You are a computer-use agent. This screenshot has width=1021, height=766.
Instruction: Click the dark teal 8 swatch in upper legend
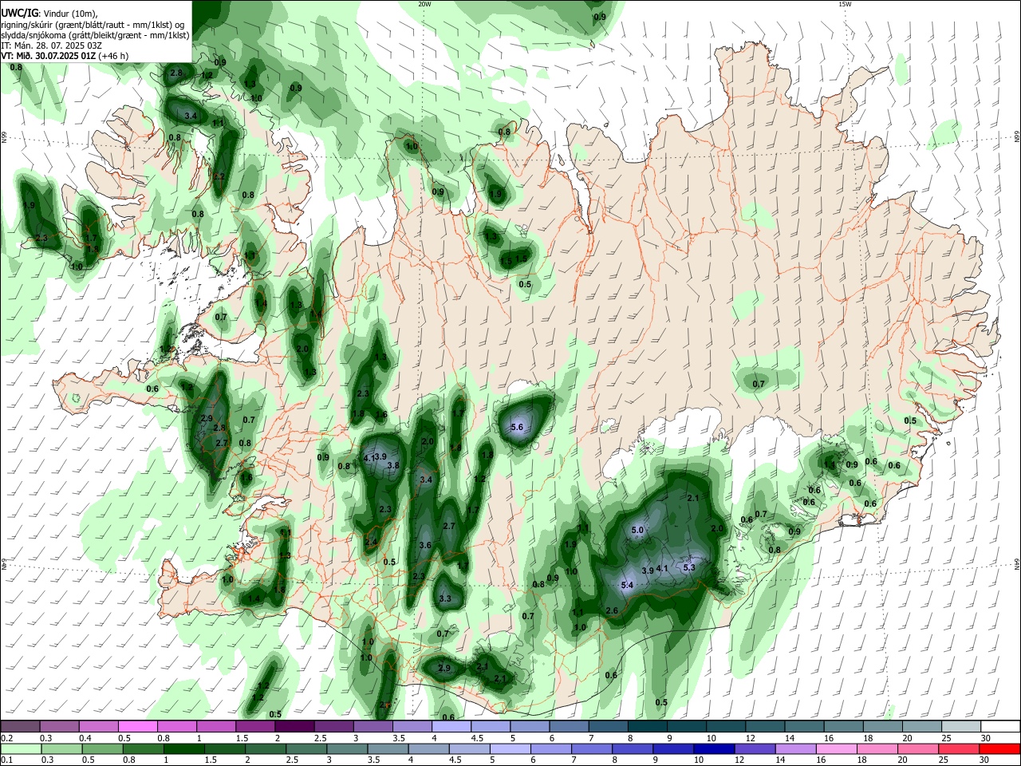648,727
